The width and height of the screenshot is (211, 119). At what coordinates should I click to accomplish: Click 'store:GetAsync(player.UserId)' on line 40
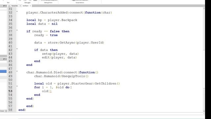(76, 43)
